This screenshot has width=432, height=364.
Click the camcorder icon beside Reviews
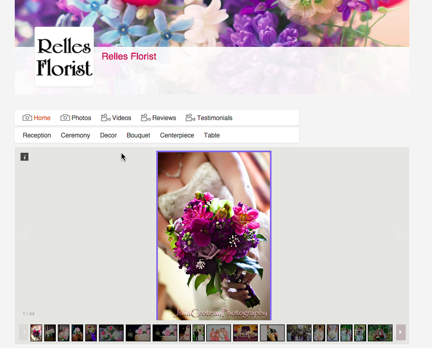coord(145,118)
